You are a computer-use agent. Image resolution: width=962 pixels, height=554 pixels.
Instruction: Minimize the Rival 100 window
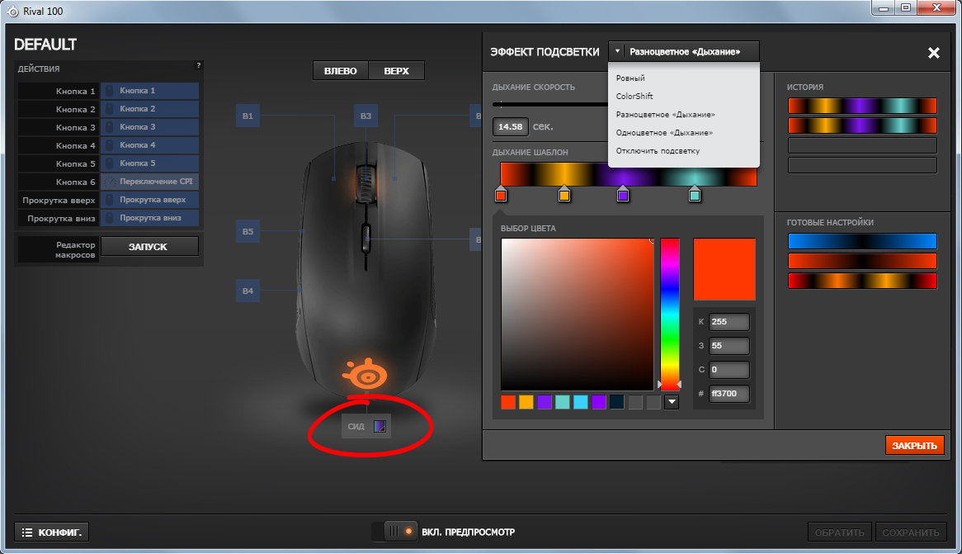[x=884, y=8]
